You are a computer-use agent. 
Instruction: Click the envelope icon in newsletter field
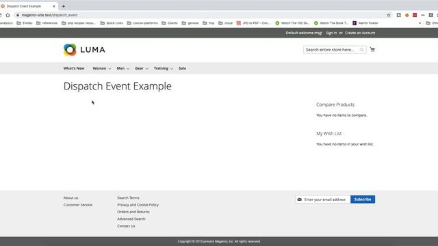(x=300, y=200)
